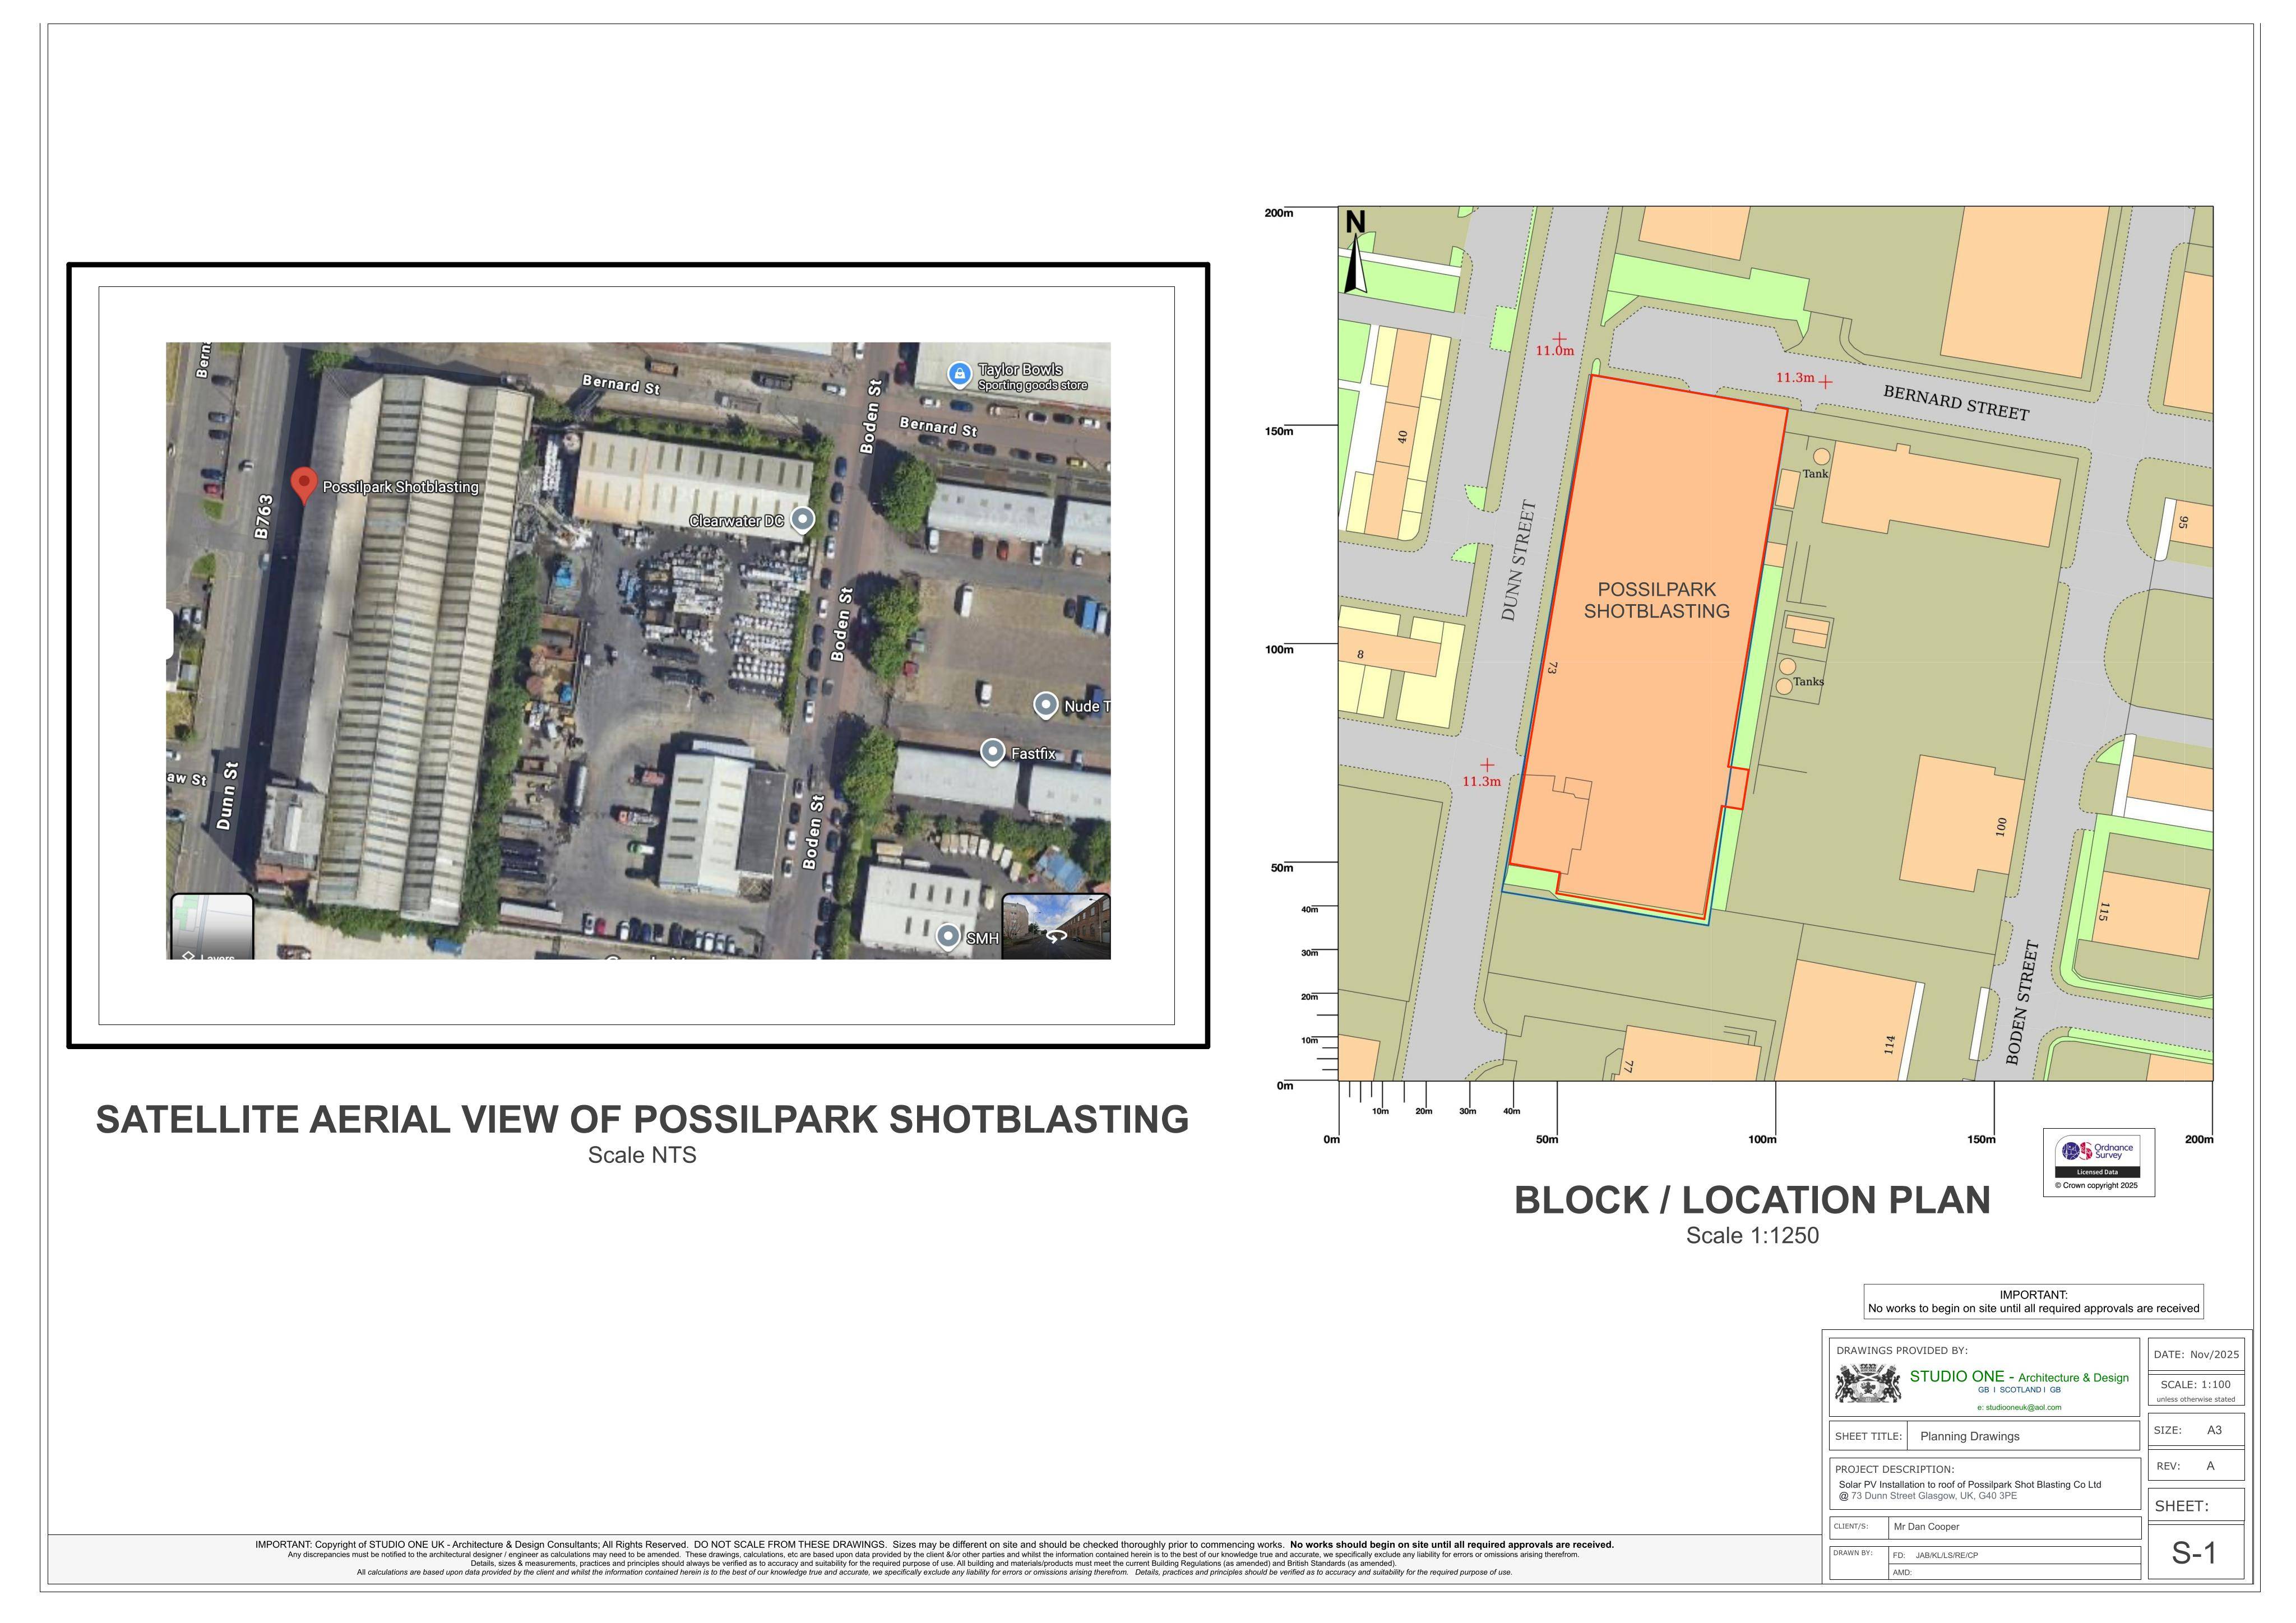The width and height of the screenshot is (2296, 1623).
Task: Click the Studio One crest logo
Action: click(1868, 1383)
